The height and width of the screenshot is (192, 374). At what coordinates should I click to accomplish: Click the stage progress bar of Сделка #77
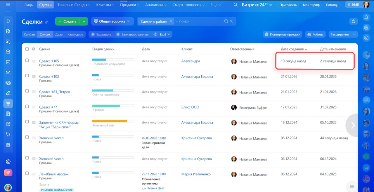[113, 106]
